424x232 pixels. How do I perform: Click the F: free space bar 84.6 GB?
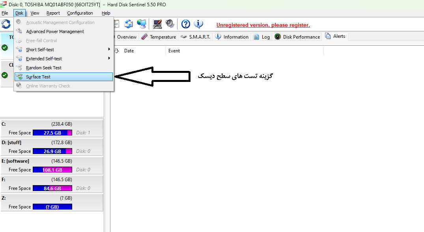pos(52,188)
